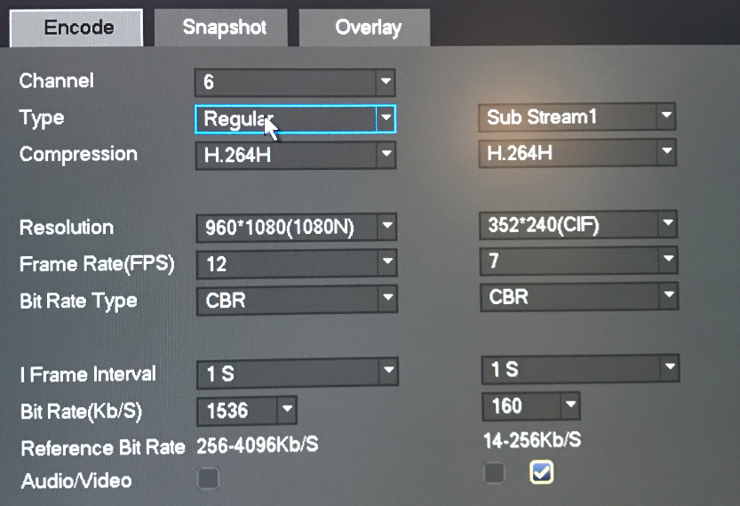Click the Audio/Video label
This screenshot has width=740, height=506.
click(76, 481)
